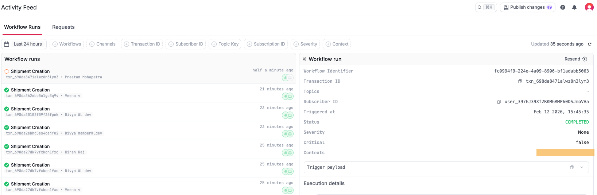Open the Last 24 hours date filter
The image size is (597, 195).
tap(24, 44)
